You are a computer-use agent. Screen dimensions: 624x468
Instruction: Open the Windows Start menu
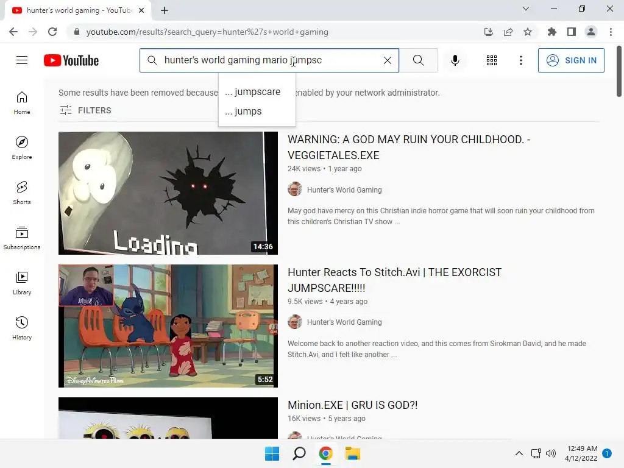[x=272, y=453]
